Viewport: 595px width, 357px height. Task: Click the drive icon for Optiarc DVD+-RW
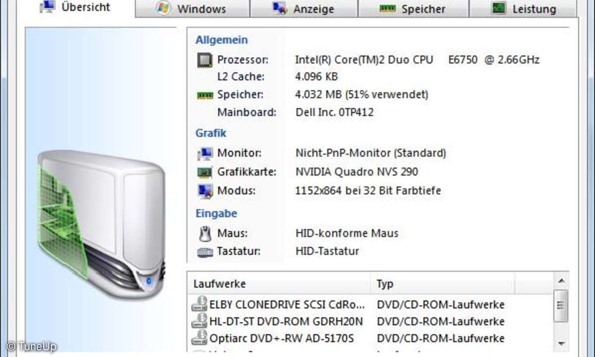click(199, 338)
